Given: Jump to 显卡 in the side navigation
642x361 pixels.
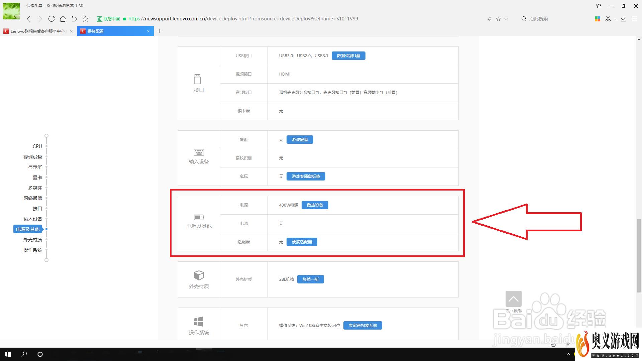Looking at the screenshot, I should pos(37,177).
